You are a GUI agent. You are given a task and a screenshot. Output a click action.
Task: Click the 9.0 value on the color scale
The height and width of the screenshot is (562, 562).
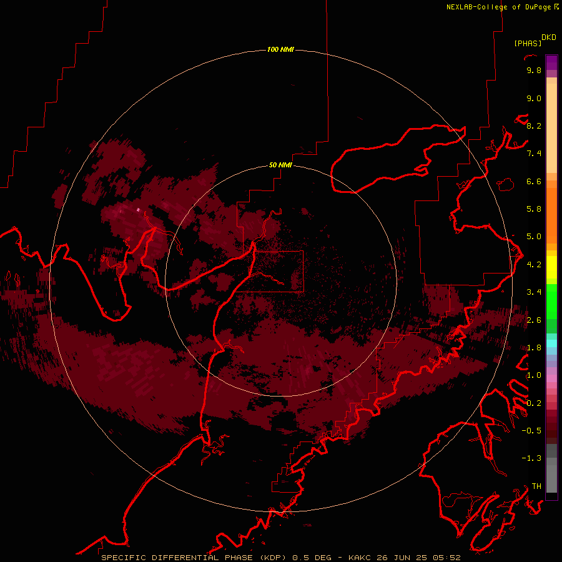pos(534,98)
